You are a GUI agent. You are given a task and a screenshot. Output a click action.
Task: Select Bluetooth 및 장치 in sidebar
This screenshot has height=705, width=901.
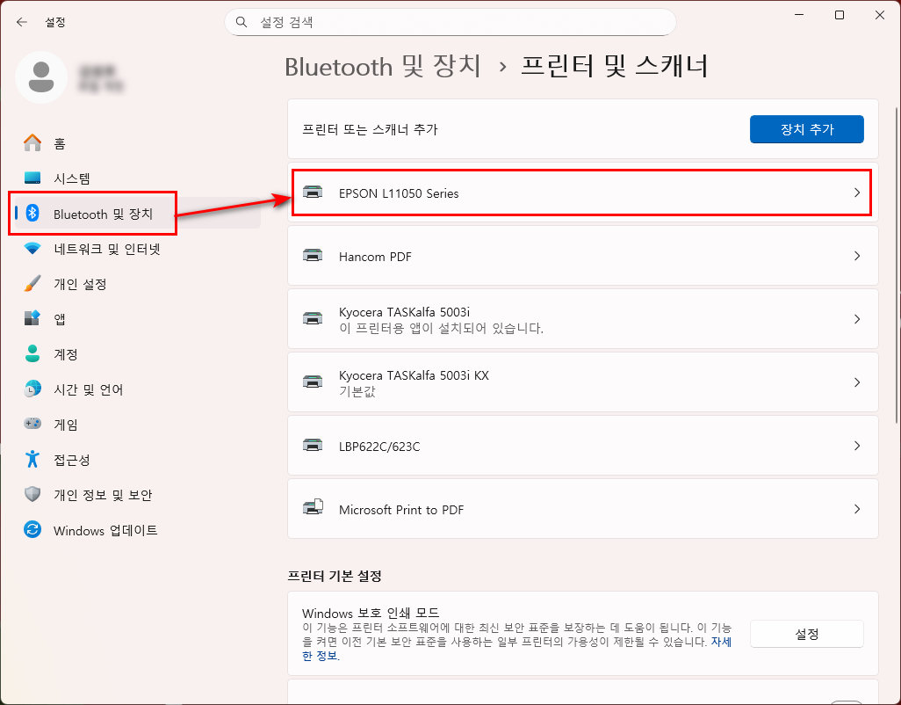point(137,214)
